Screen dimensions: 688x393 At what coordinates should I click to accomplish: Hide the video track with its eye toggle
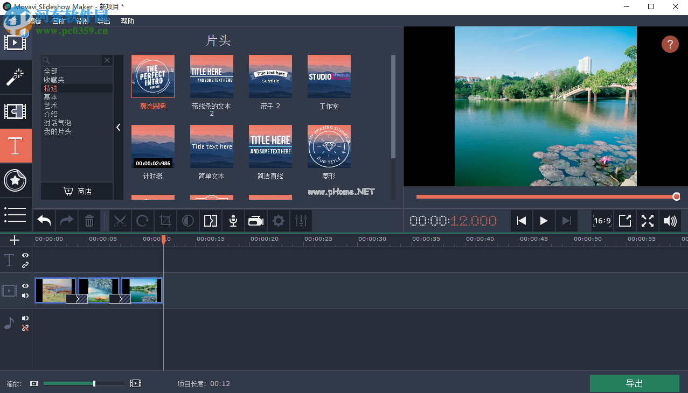25,286
